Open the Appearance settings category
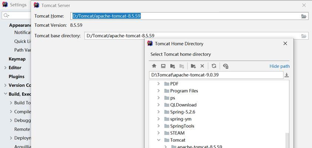Image resolution: width=312 pixels, height=148 pixels. (x=20, y=25)
